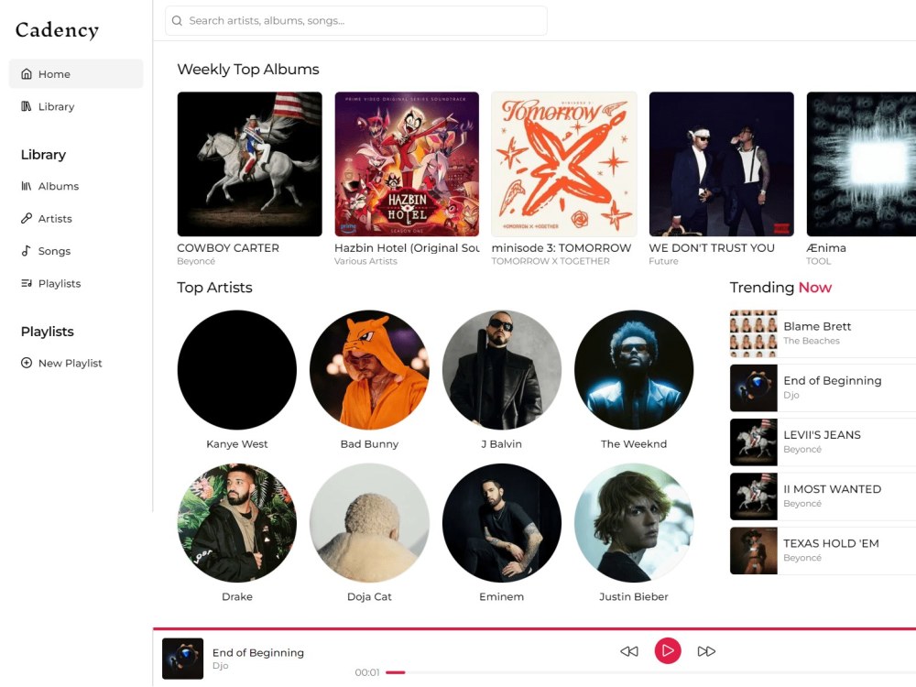Image resolution: width=916 pixels, height=687 pixels.
Task: Open Bad Bunny's artist profile
Action: click(369, 370)
